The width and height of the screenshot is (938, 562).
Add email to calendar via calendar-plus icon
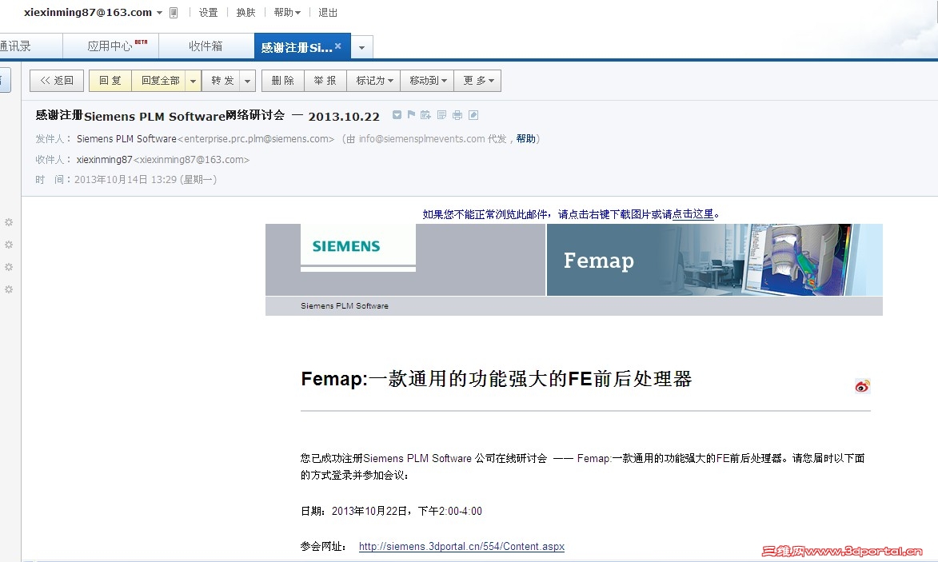(x=425, y=115)
